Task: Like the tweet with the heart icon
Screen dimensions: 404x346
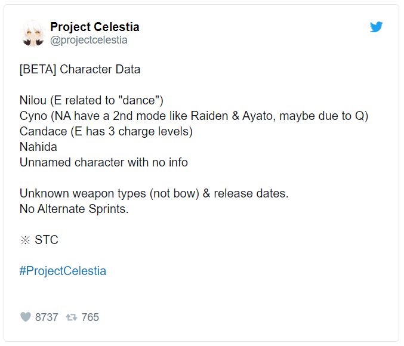Action: point(26,317)
